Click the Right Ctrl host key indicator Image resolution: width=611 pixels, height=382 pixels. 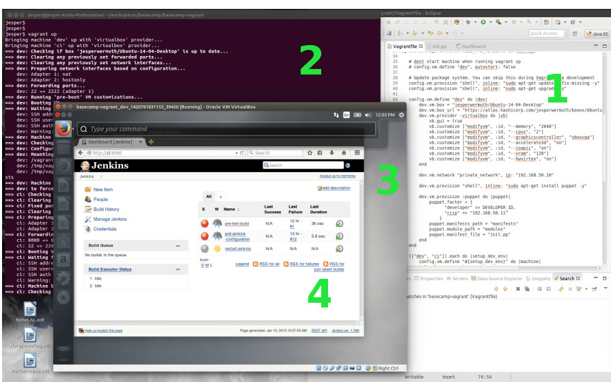(x=388, y=368)
